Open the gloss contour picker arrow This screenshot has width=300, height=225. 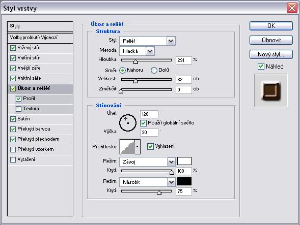138,147
